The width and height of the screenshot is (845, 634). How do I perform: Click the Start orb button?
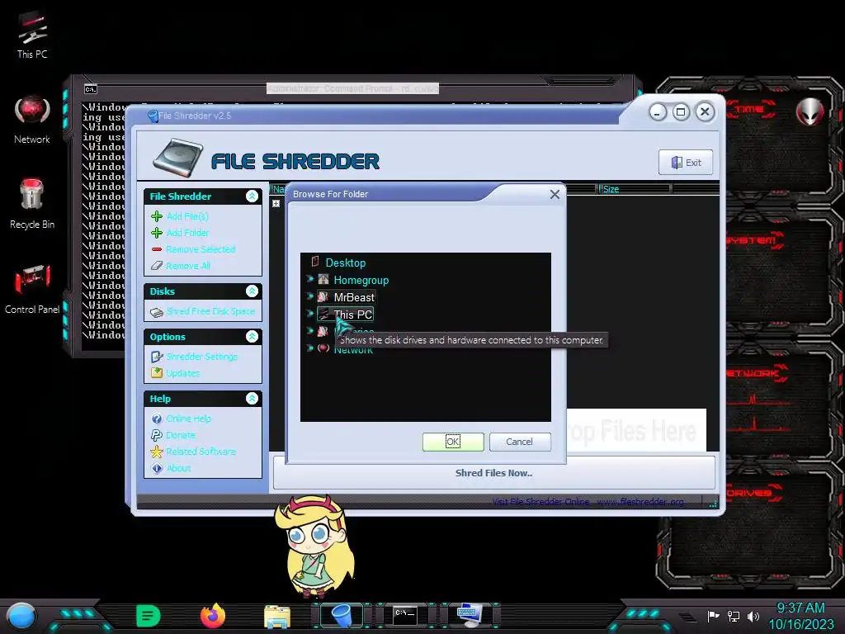pyautogui.click(x=21, y=617)
